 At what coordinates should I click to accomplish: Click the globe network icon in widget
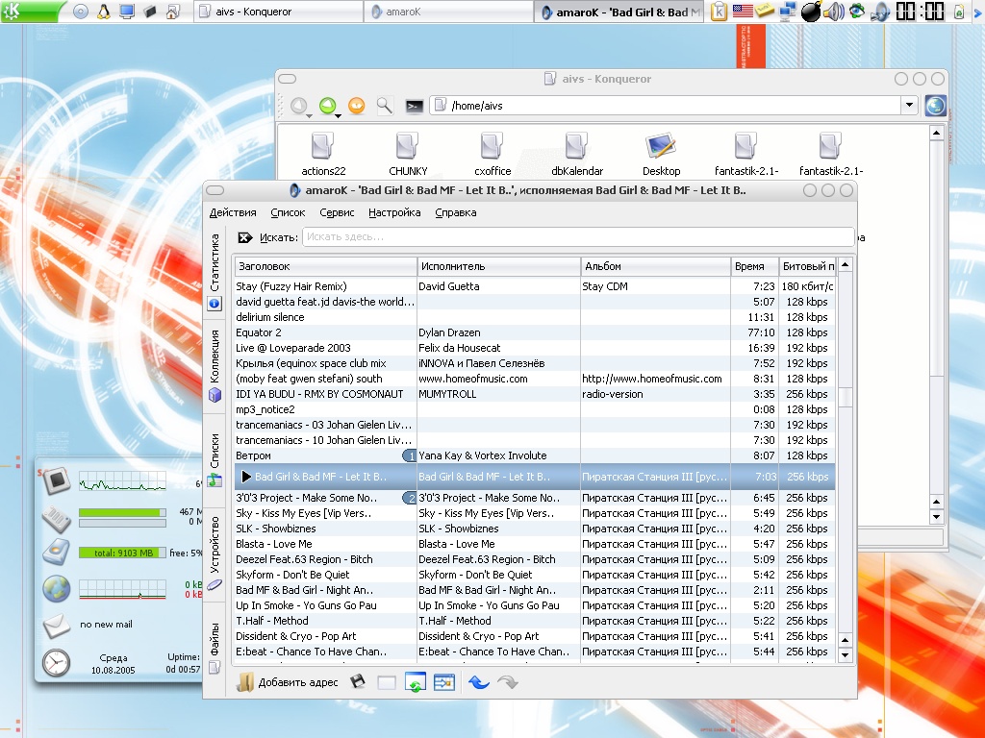(x=57, y=589)
